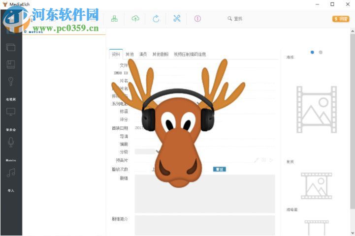Click the fanart placeholder below 剧照
The width and height of the screenshot is (355, 236).
point(317,185)
